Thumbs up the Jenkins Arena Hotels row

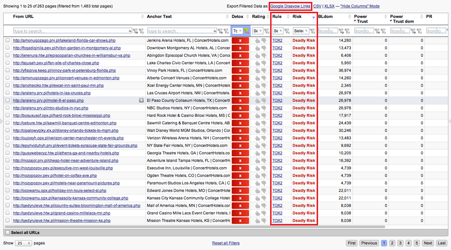[x=257, y=41]
